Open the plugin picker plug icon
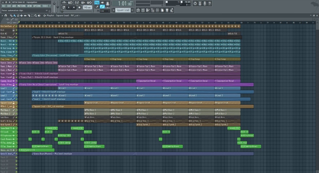This screenshot has height=173, width=319. tap(167, 10)
